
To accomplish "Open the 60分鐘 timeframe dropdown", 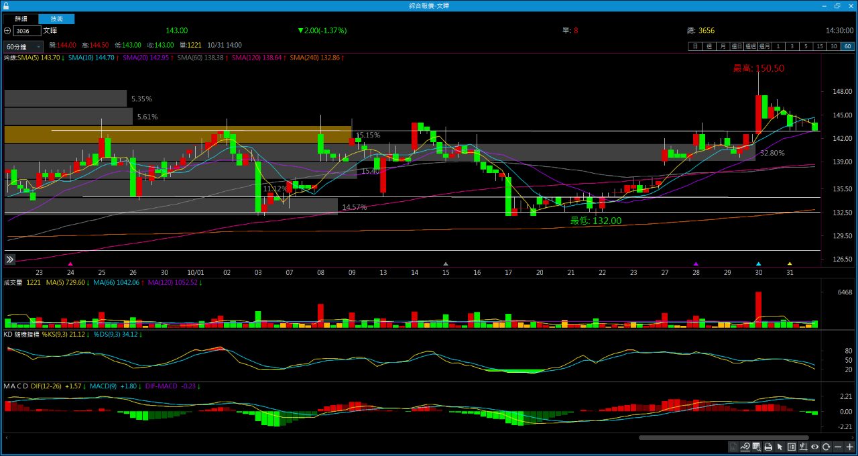I will tap(23, 47).
